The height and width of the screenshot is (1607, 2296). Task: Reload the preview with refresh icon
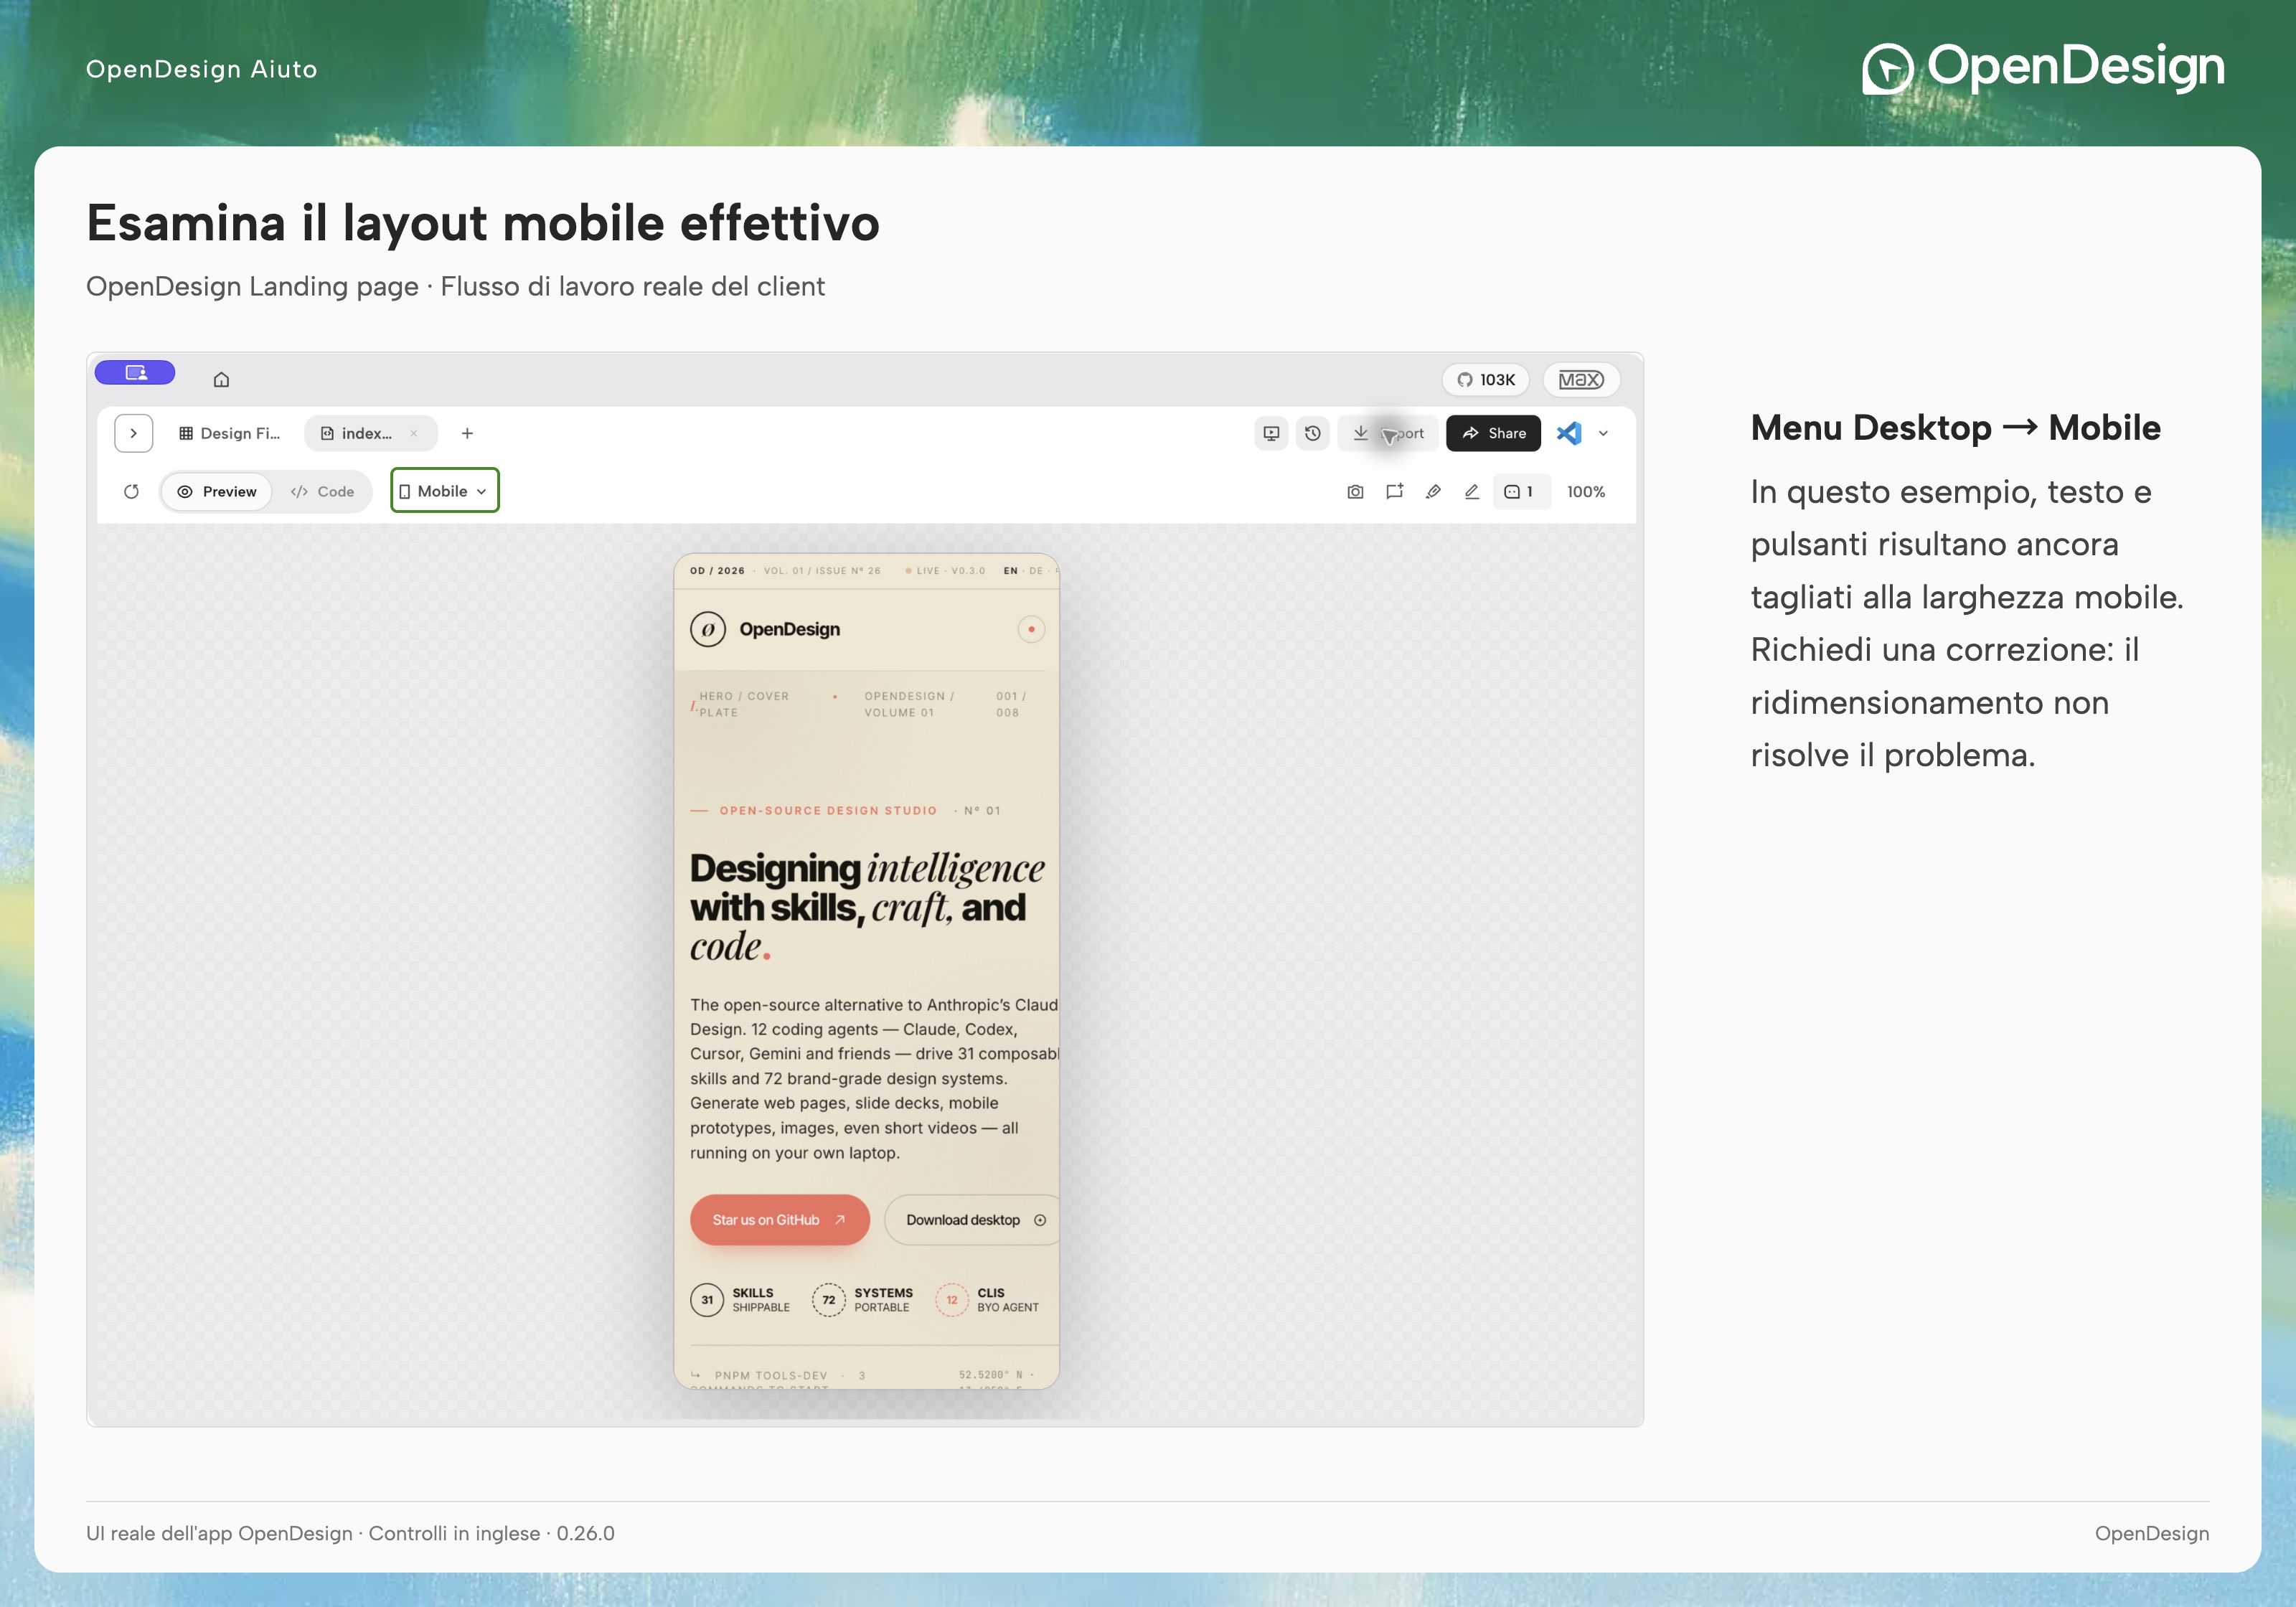coord(131,491)
